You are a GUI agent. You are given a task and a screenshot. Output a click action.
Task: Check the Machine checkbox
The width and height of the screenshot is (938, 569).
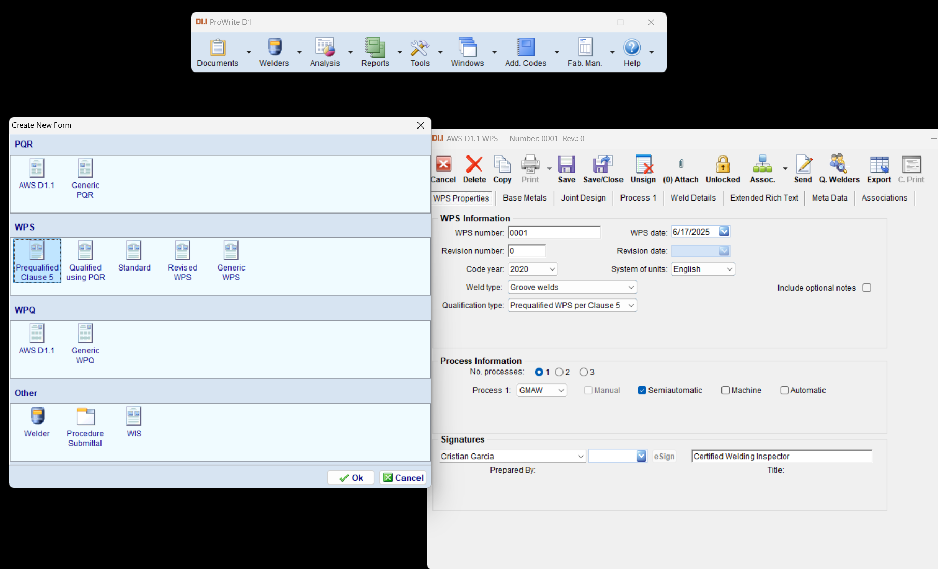(x=726, y=390)
